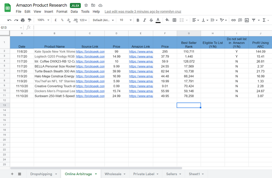This screenshot has width=272, height=178.
Task: Open the font family dropdown
Action: pyautogui.click(x=103, y=20)
